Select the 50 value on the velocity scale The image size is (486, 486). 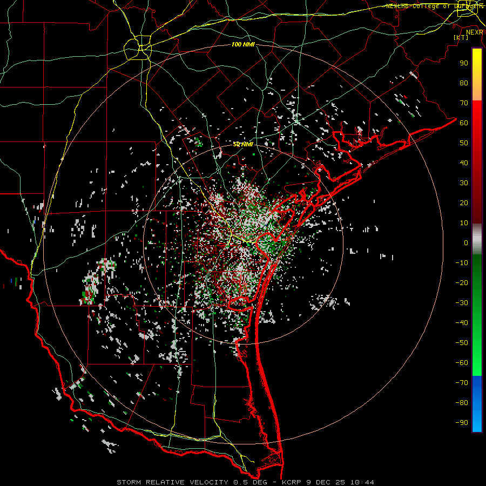pos(464,143)
